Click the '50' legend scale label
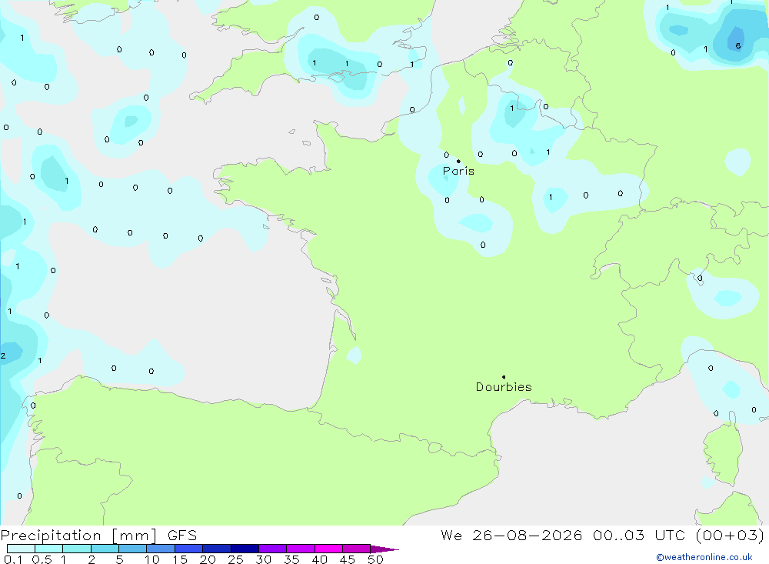Screen dimensions: 769x564 pyautogui.click(x=375, y=559)
